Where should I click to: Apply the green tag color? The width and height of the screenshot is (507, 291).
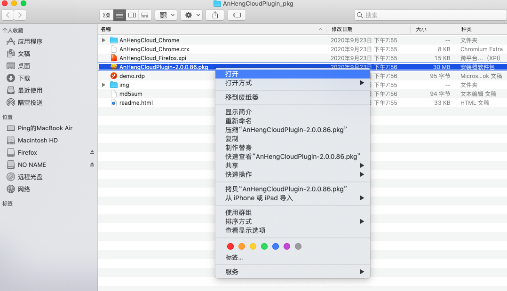[x=264, y=246]
